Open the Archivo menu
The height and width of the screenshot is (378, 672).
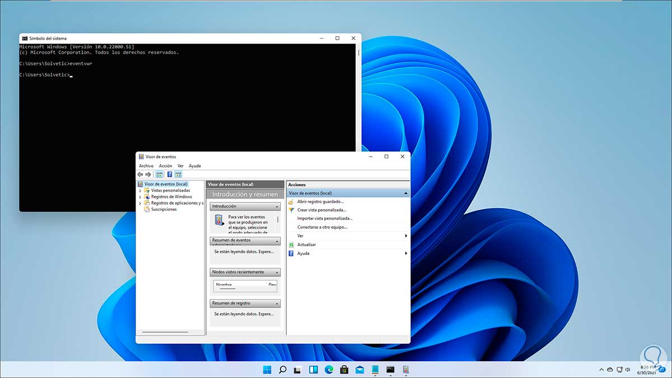[x=146, y=166]
